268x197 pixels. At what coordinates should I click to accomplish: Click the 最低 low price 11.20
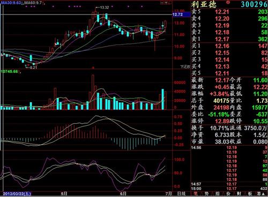pyautogui.click(x=260, y=94)
